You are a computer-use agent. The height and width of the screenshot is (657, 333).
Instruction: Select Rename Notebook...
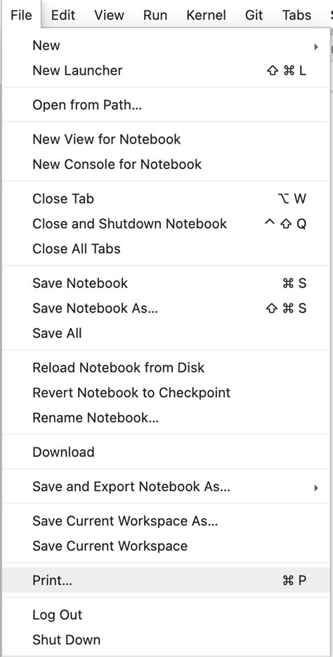166,418
